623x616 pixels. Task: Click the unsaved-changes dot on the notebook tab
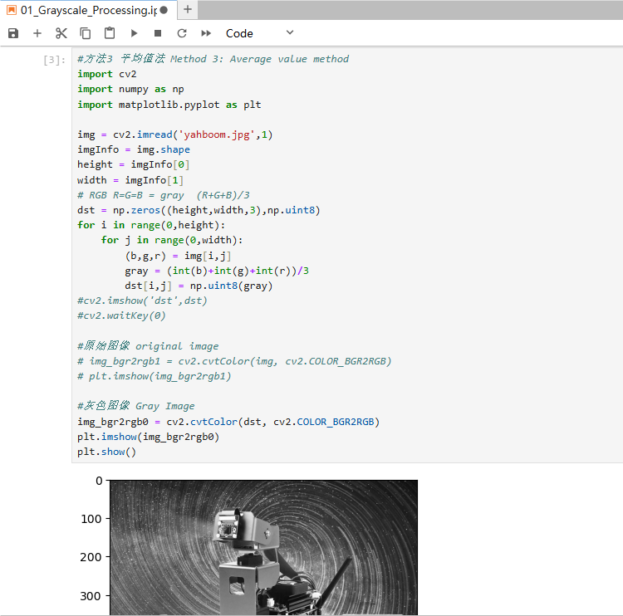(x=164, y=10)
